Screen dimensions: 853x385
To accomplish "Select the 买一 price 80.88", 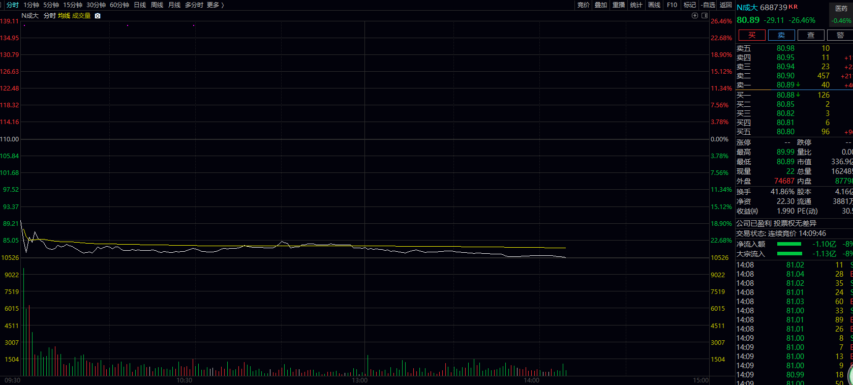I will click(785, 95).
